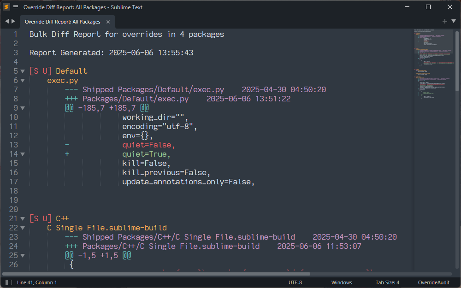The width and height of the screenshot is (461, 288).
Task: Fold the diff hunk at line 9
Action: click(x=23, y=108)
